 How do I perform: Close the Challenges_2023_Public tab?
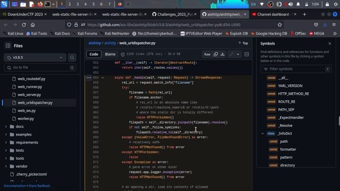tap(195, 14)
